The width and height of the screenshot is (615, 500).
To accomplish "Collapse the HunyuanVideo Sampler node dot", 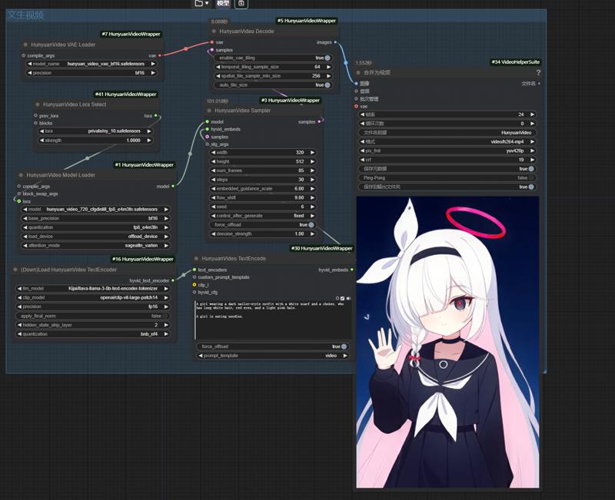I will pos(209,111).
